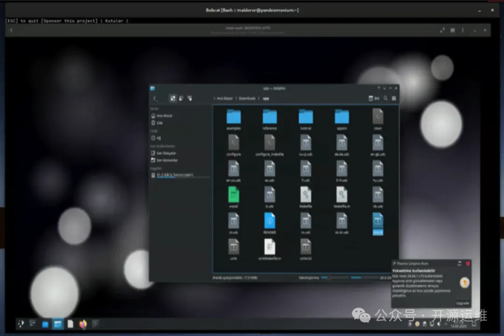504x336 pixels.
Task: Switch to Icons view mode
Action: coord(173,98)
